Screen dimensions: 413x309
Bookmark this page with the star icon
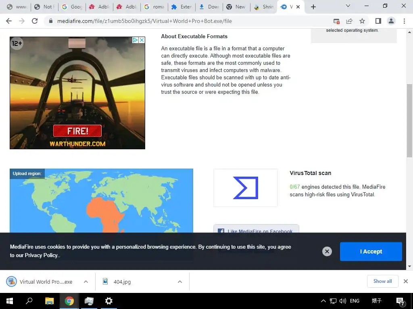click(362, 21)
